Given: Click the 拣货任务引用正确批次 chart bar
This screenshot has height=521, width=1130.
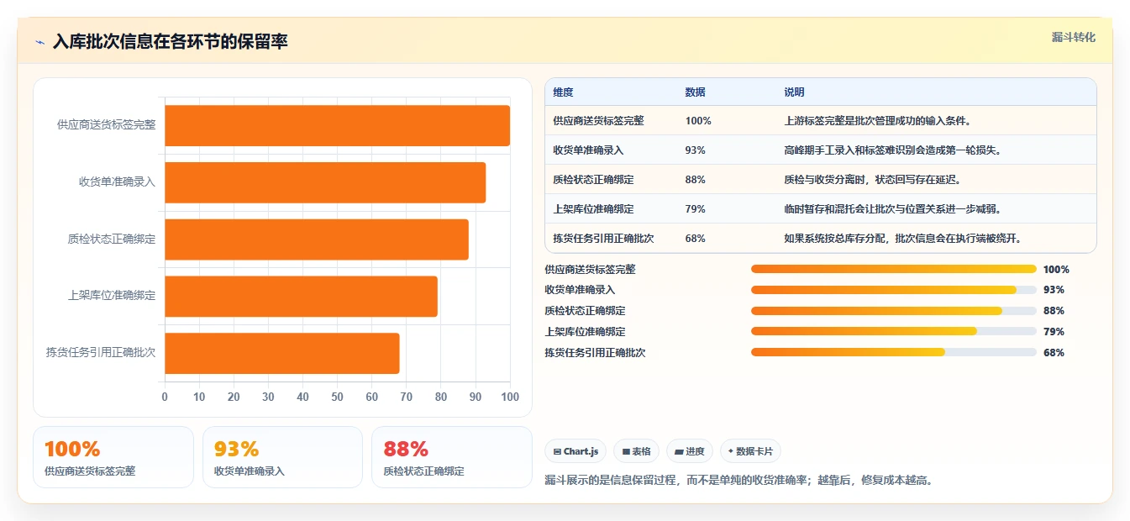Looking at the screenshot, I should (282, 353).
